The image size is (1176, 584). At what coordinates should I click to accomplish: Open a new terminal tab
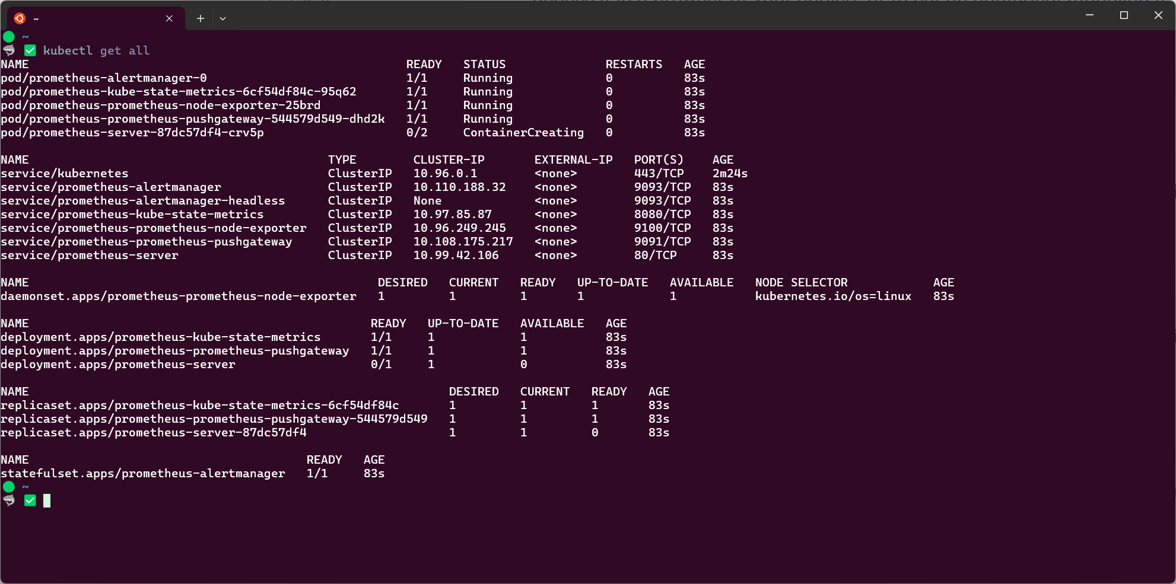(x=201, y=18)
